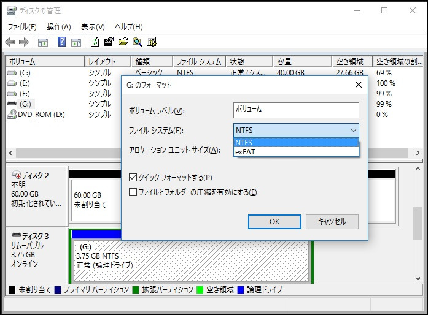Choose NTFS from the dropdown list

click(x=296, y=143)
